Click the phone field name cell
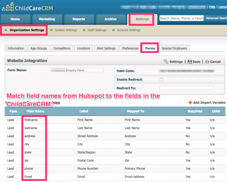This screenshot has width=227, height=182. click(x=29, y=168)
